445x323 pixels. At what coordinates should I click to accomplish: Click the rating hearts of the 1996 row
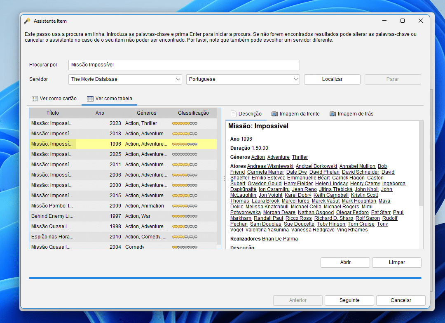185,144
